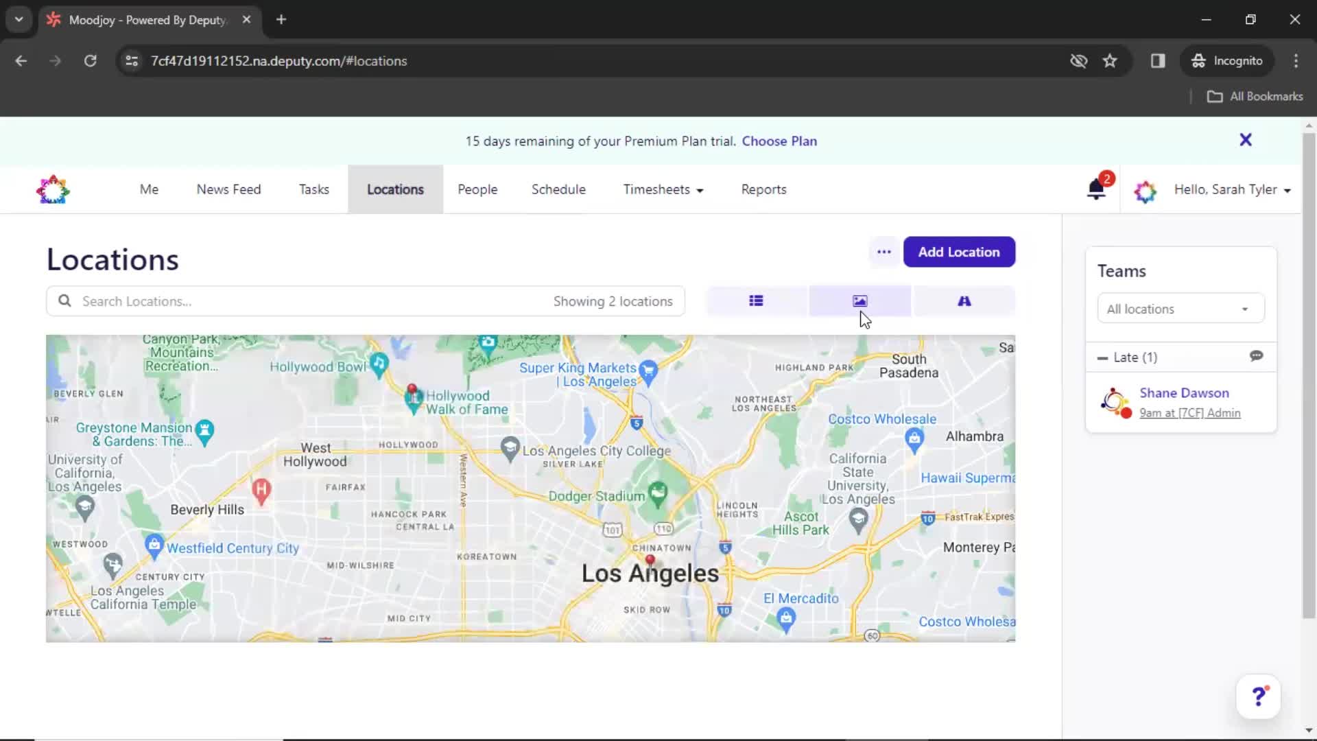Screen dimensions: 1317x741
Task: Open the tab search dropdown
Action: [19, 19]
